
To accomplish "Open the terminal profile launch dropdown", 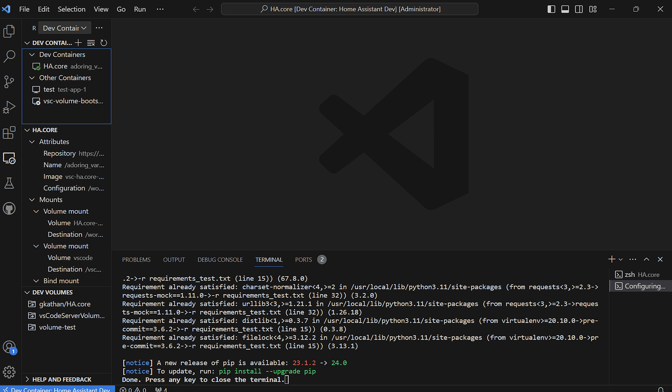I will [620, 259].
